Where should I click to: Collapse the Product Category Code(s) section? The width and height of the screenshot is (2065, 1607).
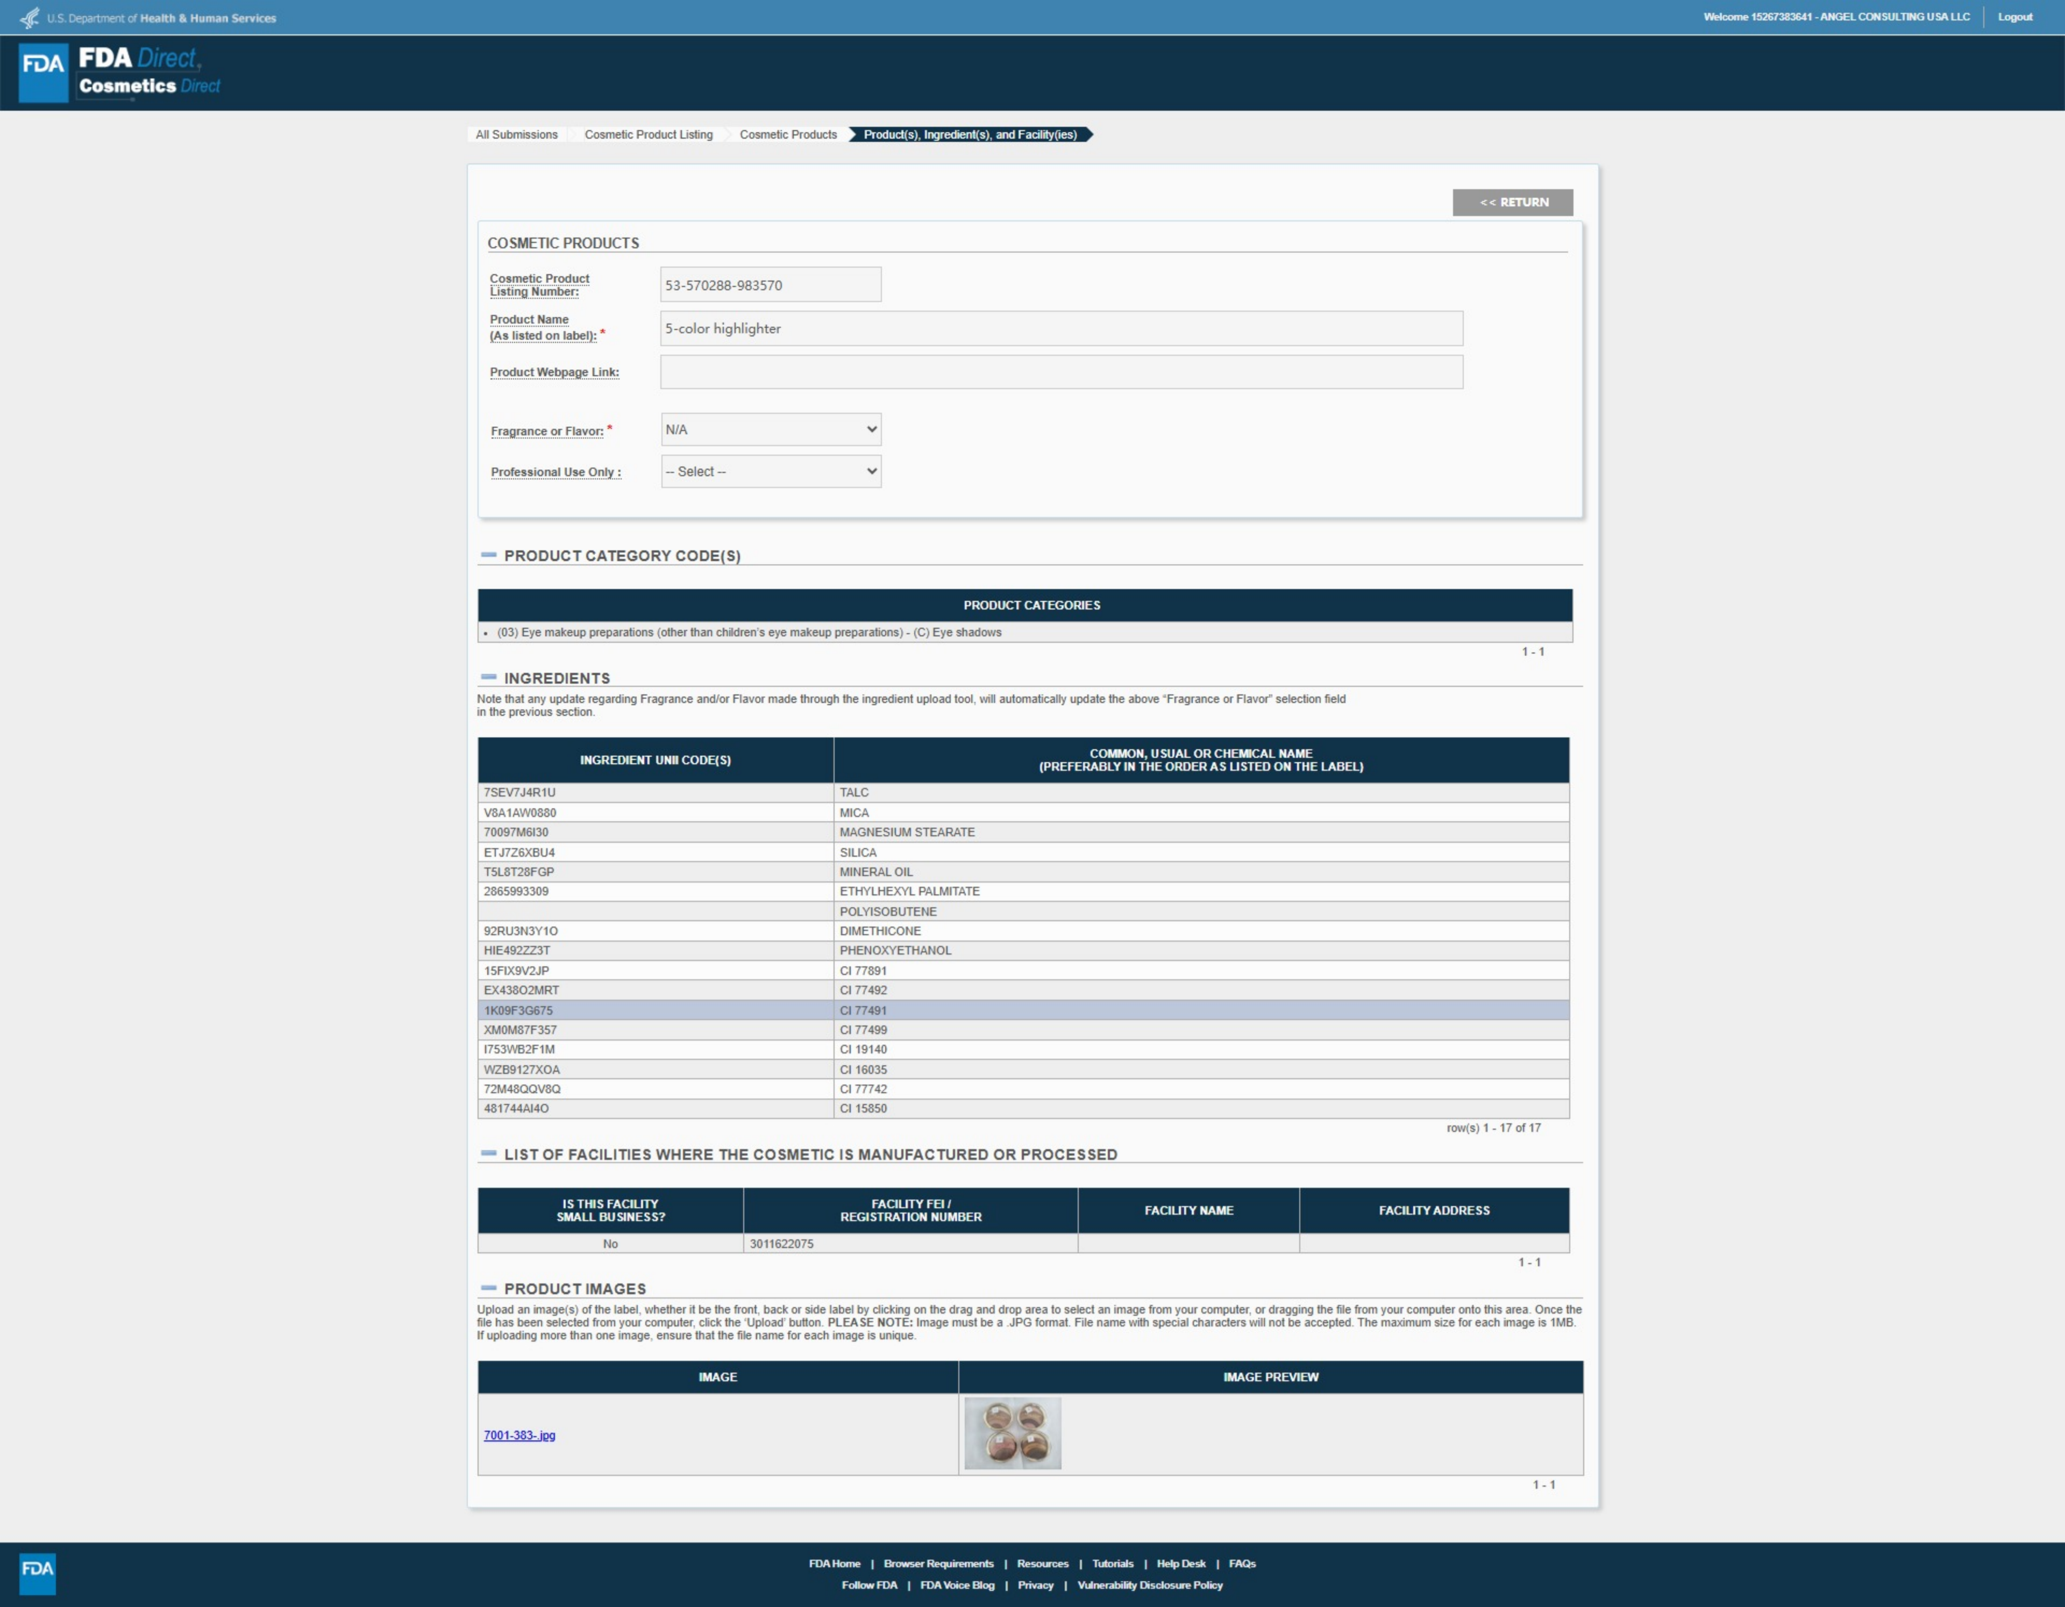click(x=489, y=556)
